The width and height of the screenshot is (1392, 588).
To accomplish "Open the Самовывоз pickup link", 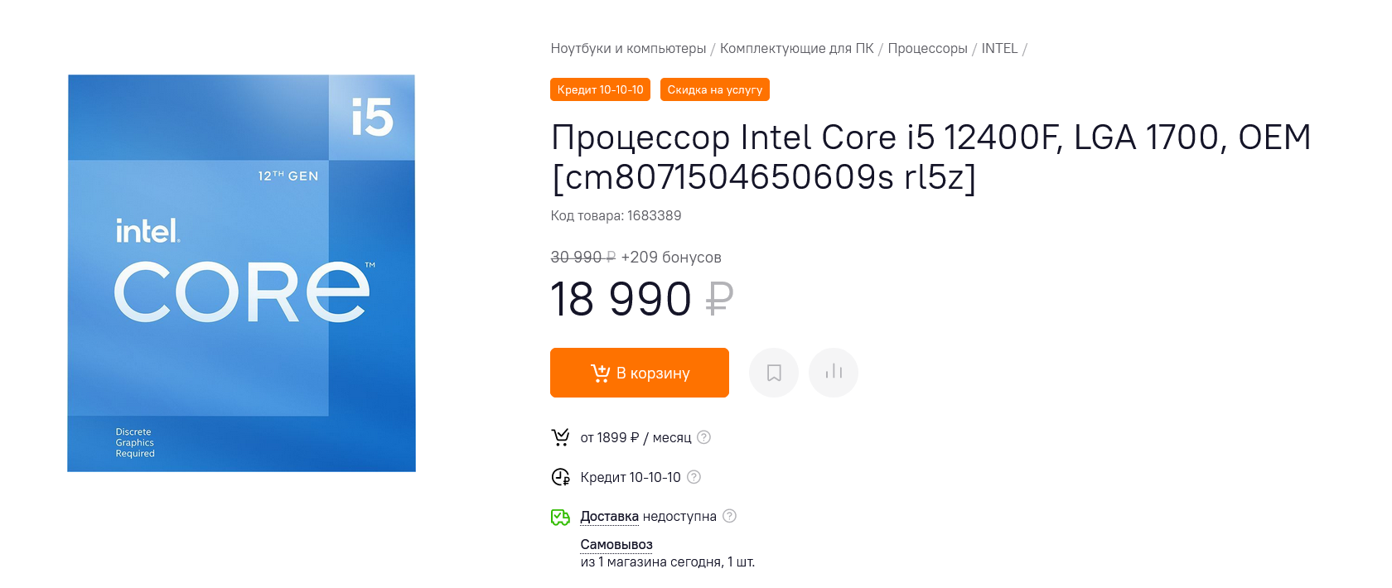I will (616, 544).
